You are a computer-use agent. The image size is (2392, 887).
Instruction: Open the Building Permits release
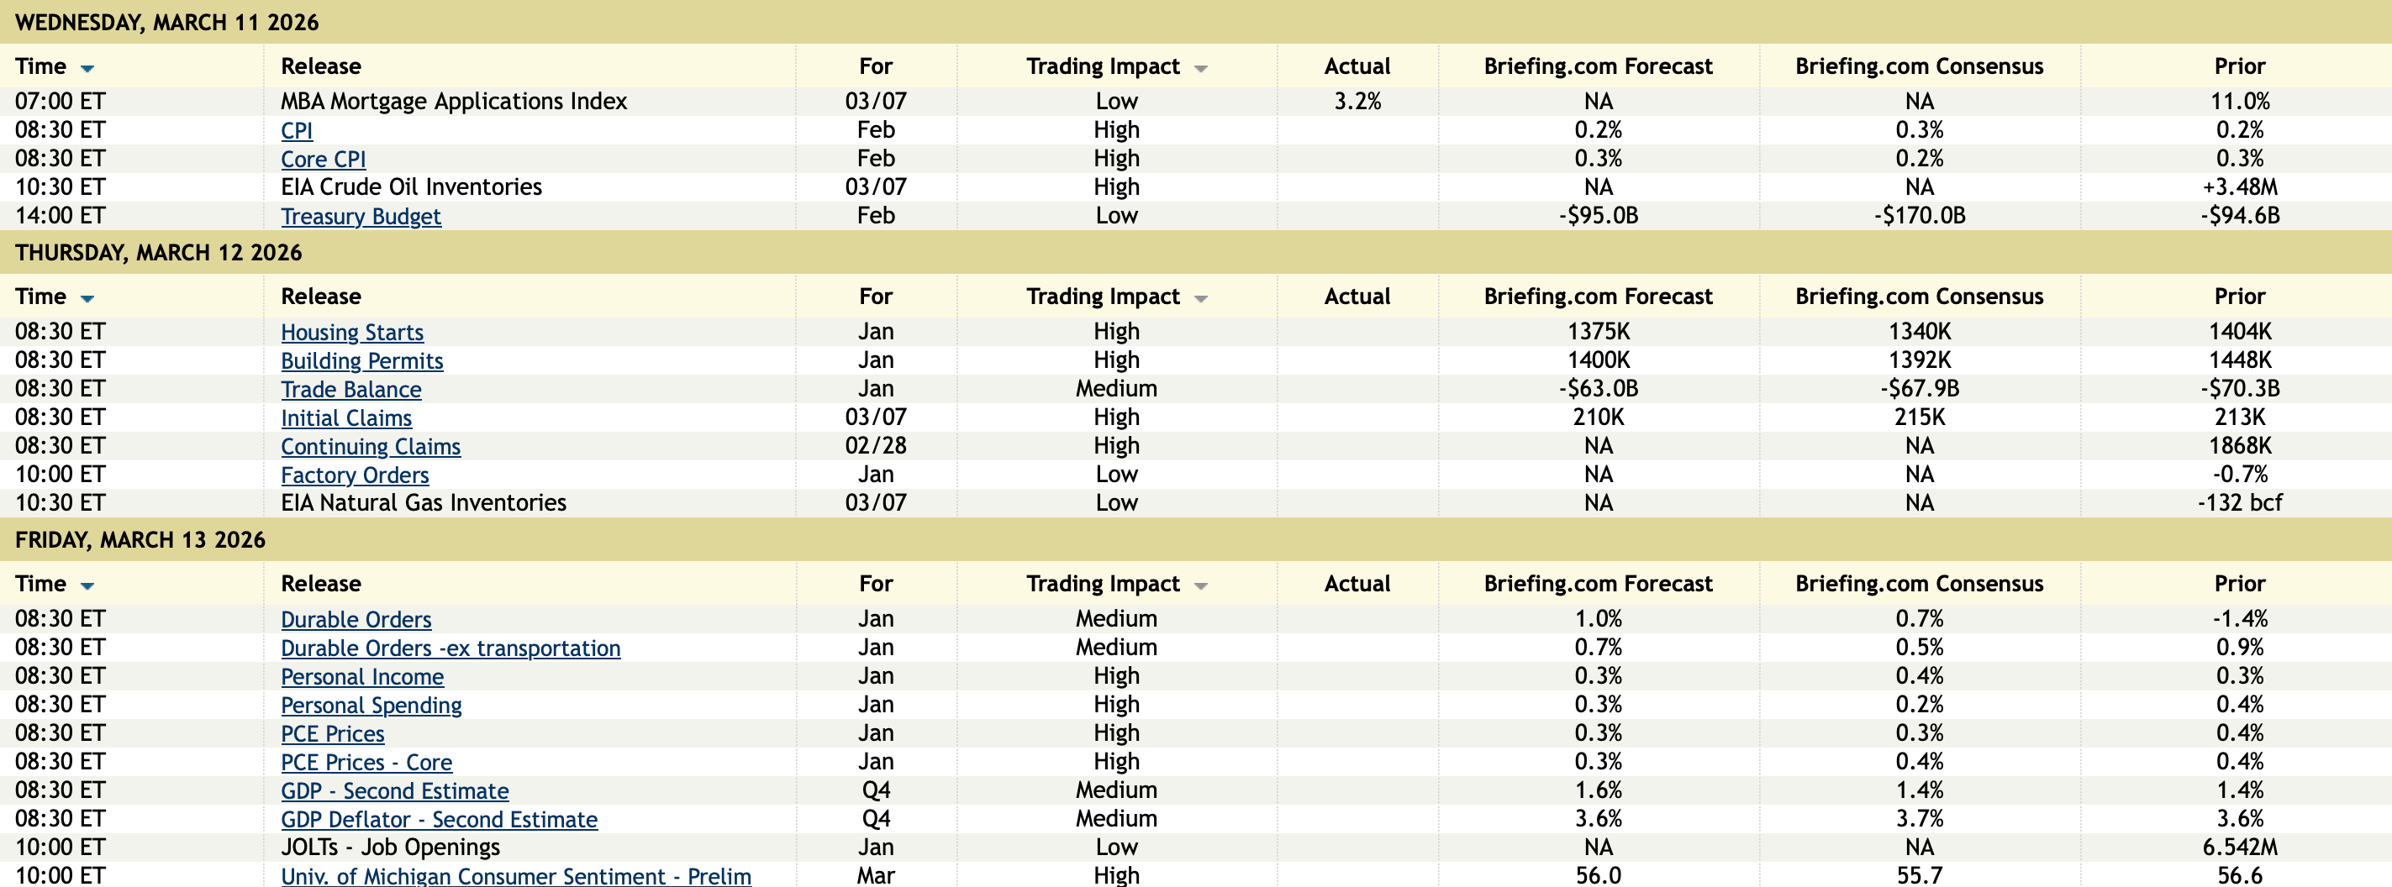tap(362, 361)
